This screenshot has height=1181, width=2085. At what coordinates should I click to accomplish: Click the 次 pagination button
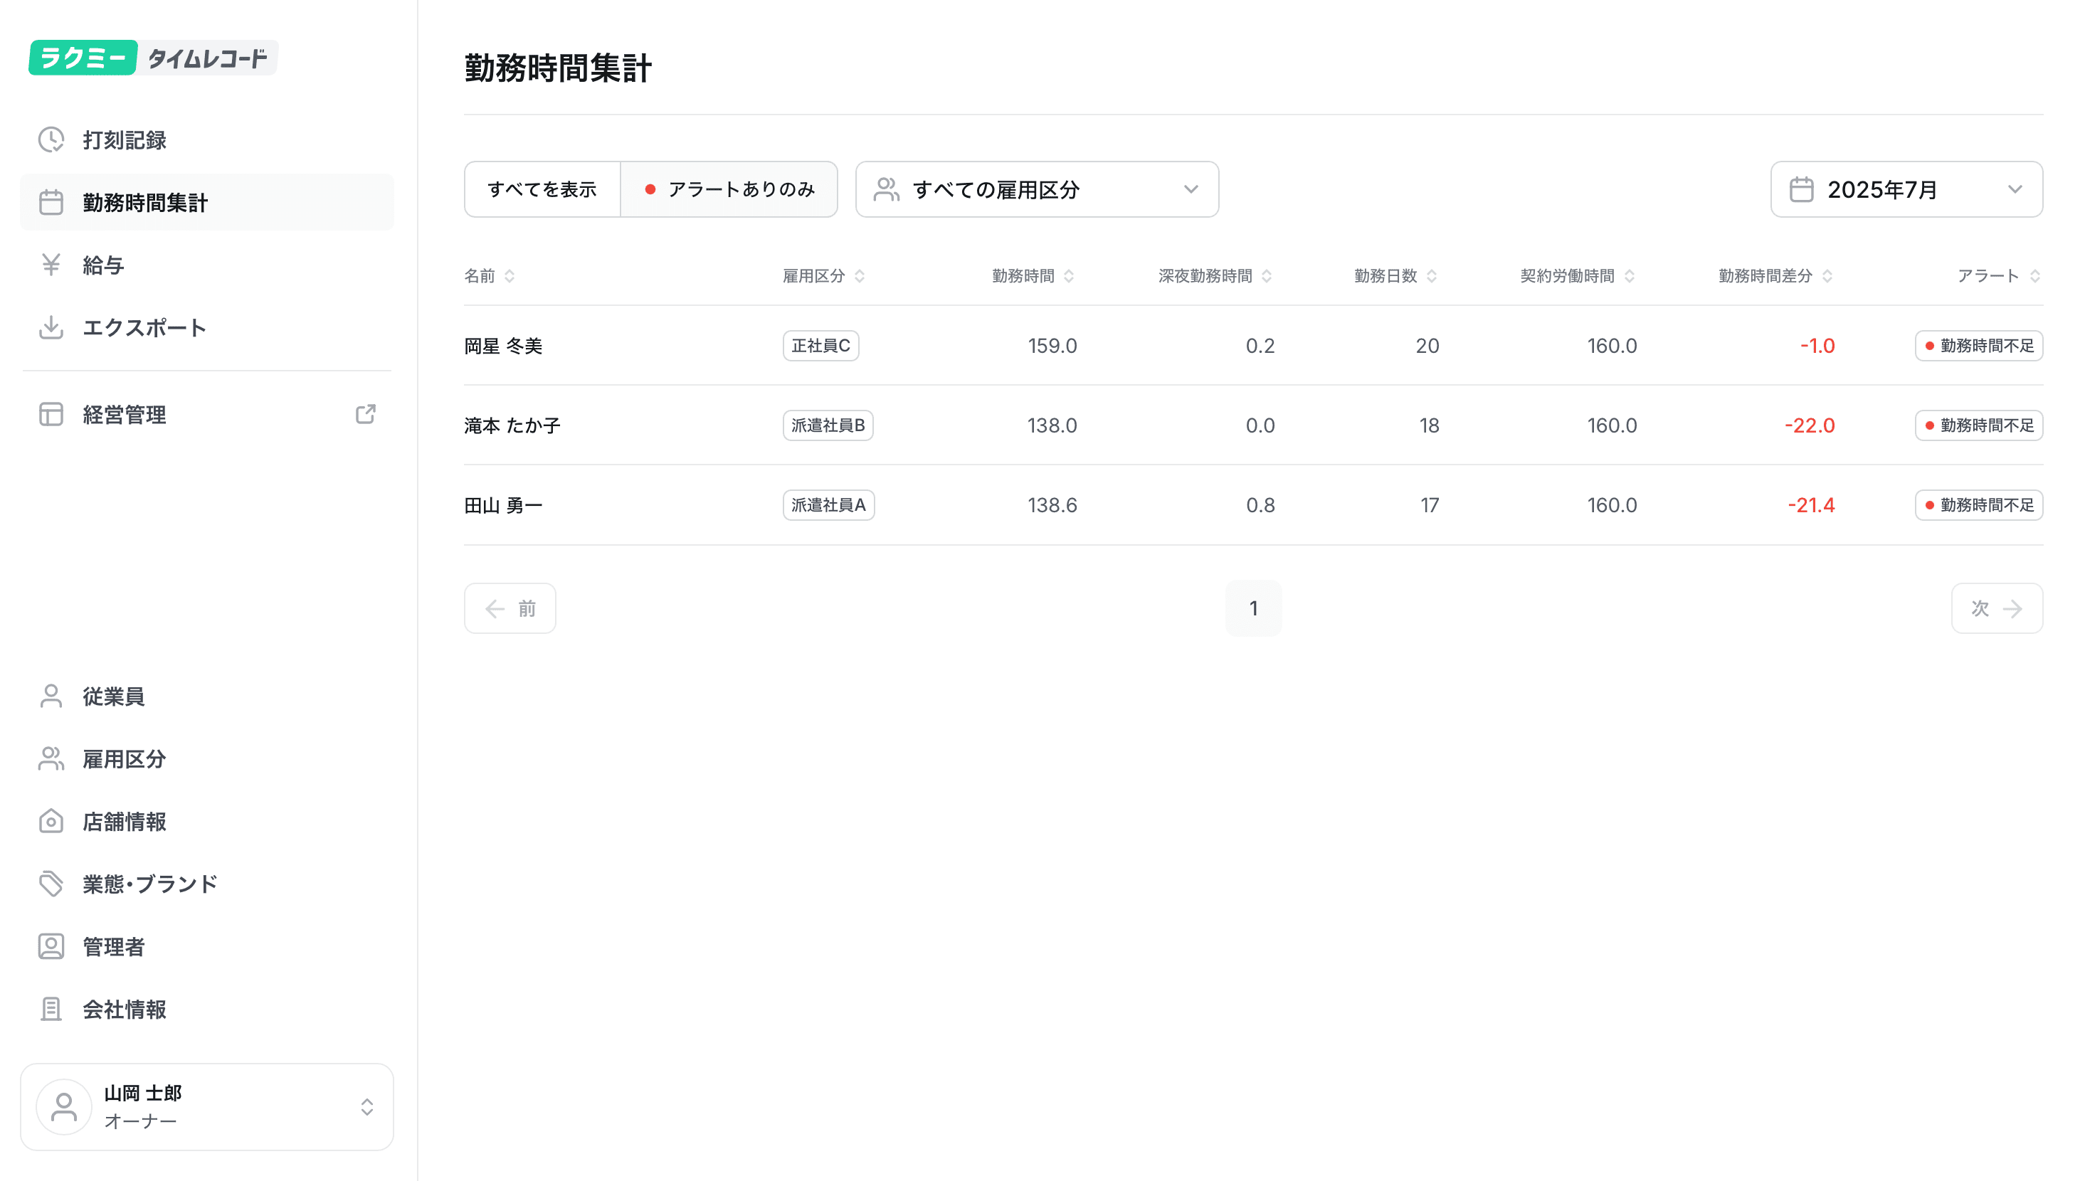click(x=1996, y=608)
